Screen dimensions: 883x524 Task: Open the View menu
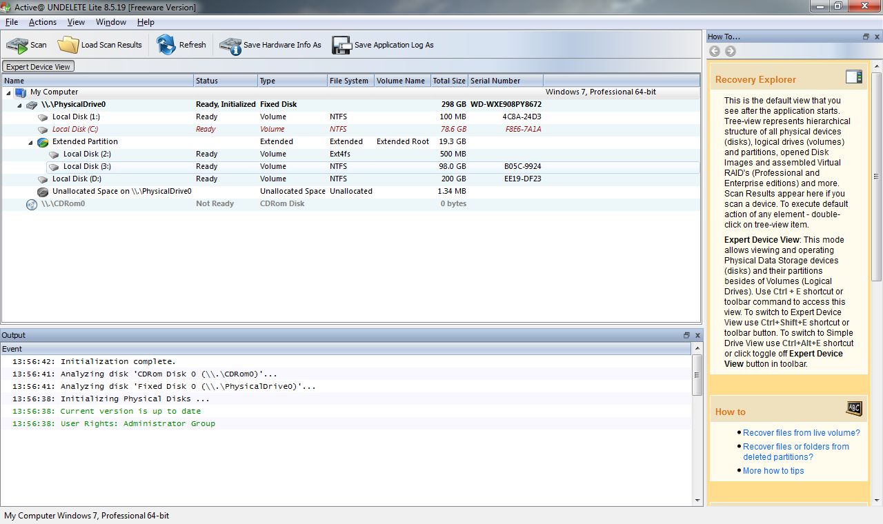[x=76, y=22]
